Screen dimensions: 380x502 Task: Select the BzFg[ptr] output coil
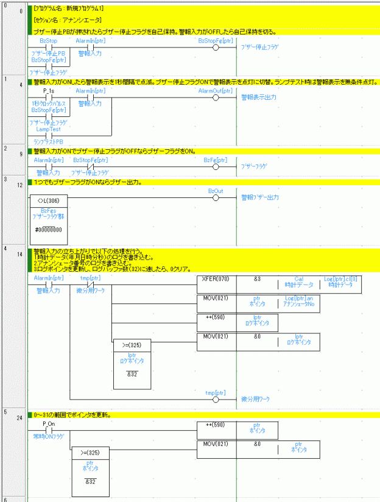(216, 166)
